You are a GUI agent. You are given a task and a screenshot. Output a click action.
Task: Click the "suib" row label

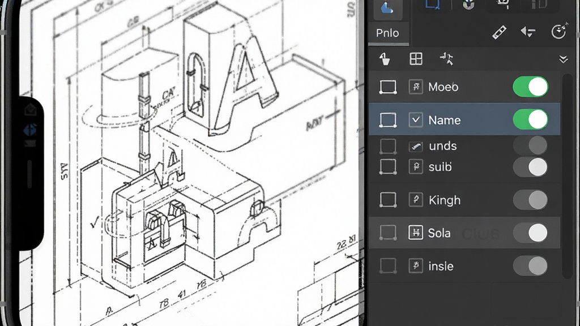tap(440, 167)
